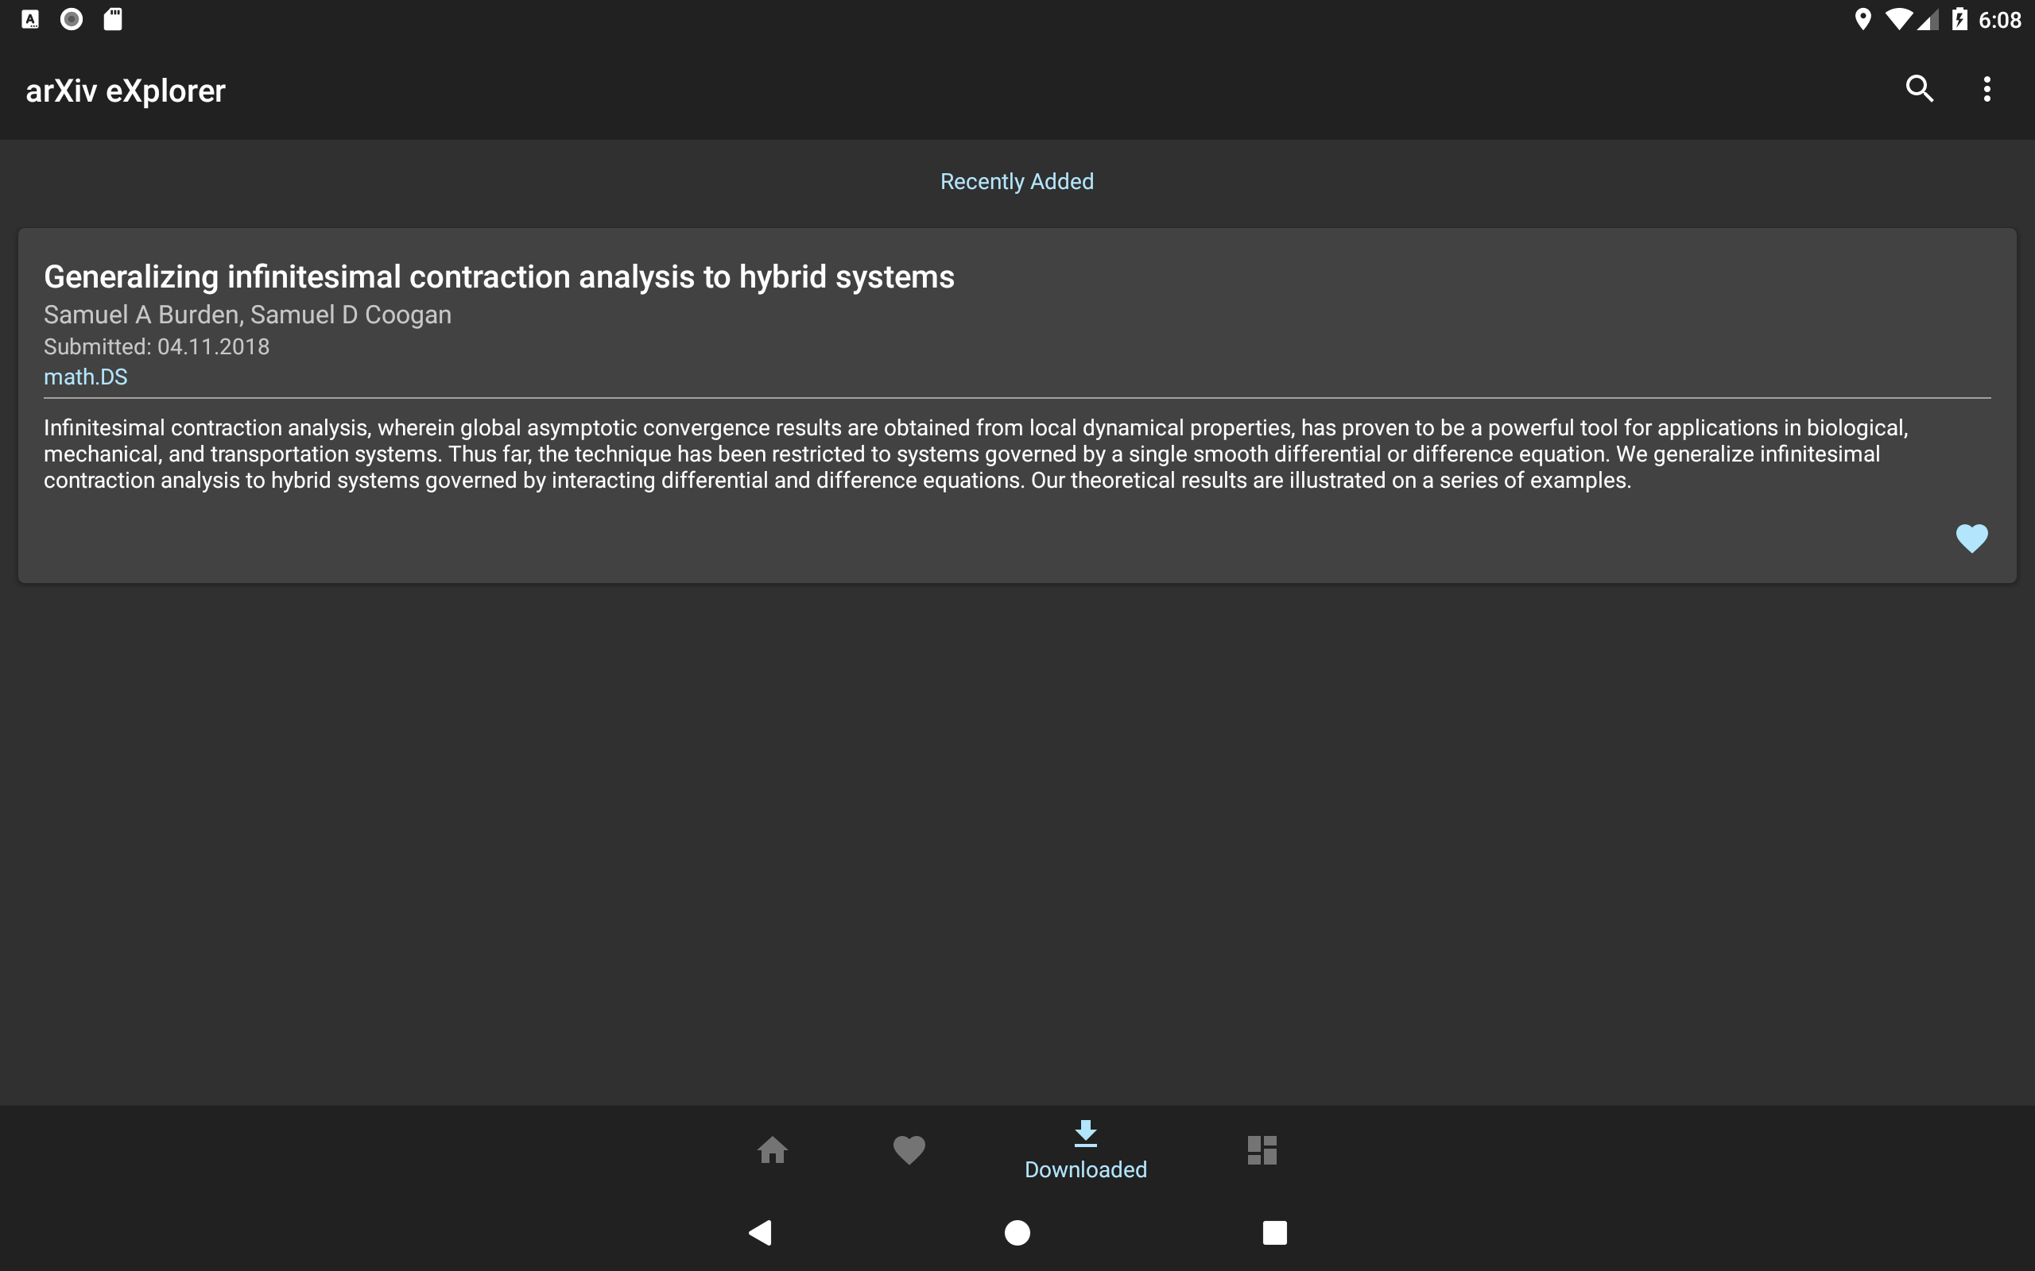Open the three-dot overflow menu
This screenshot has height=1271, width=2035.
coord(1987,89)
